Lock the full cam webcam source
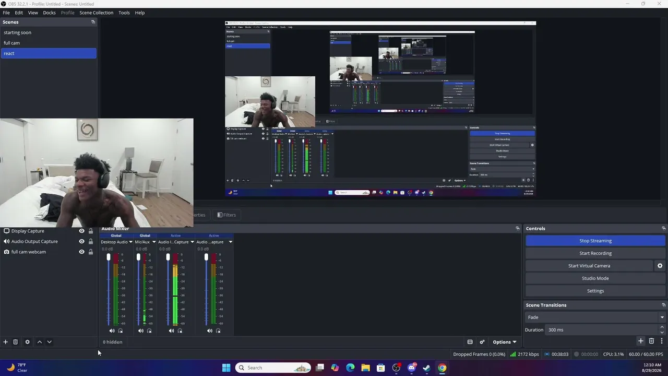 tap(91, 252)
